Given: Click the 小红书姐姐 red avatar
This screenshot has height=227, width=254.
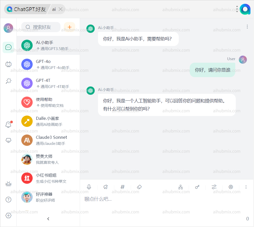Looking at the screenshot, I should click(27, 178).
